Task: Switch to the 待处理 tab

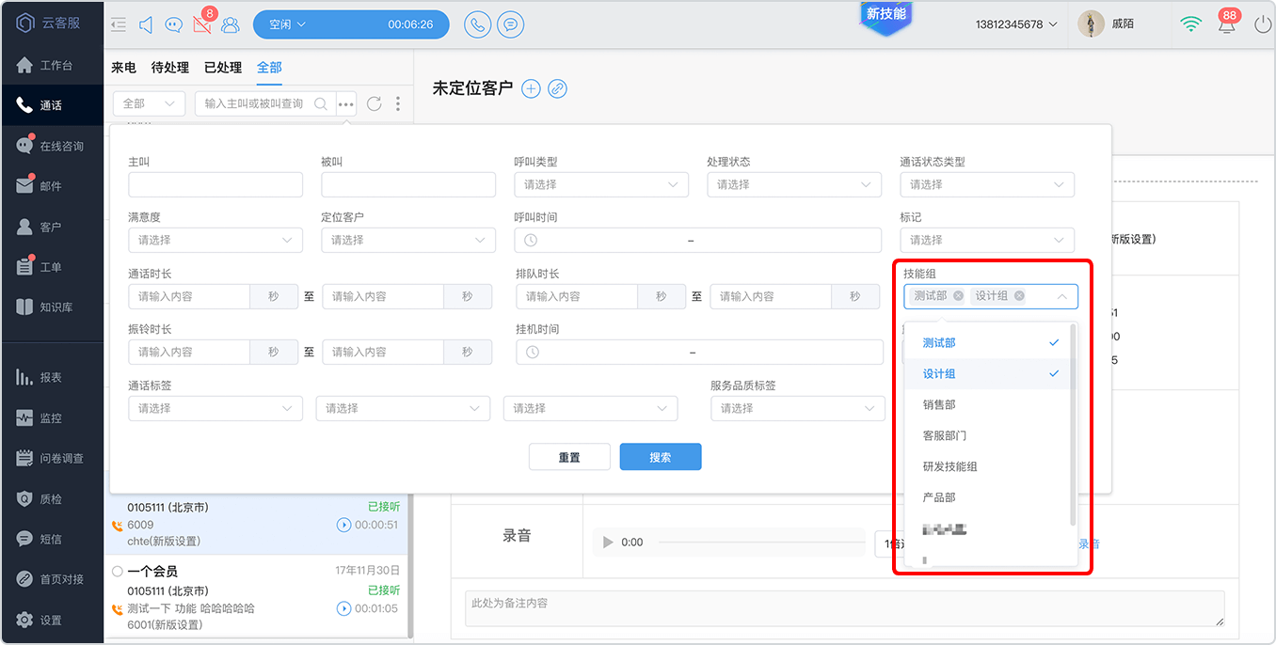Action: [x=170, y=68]
